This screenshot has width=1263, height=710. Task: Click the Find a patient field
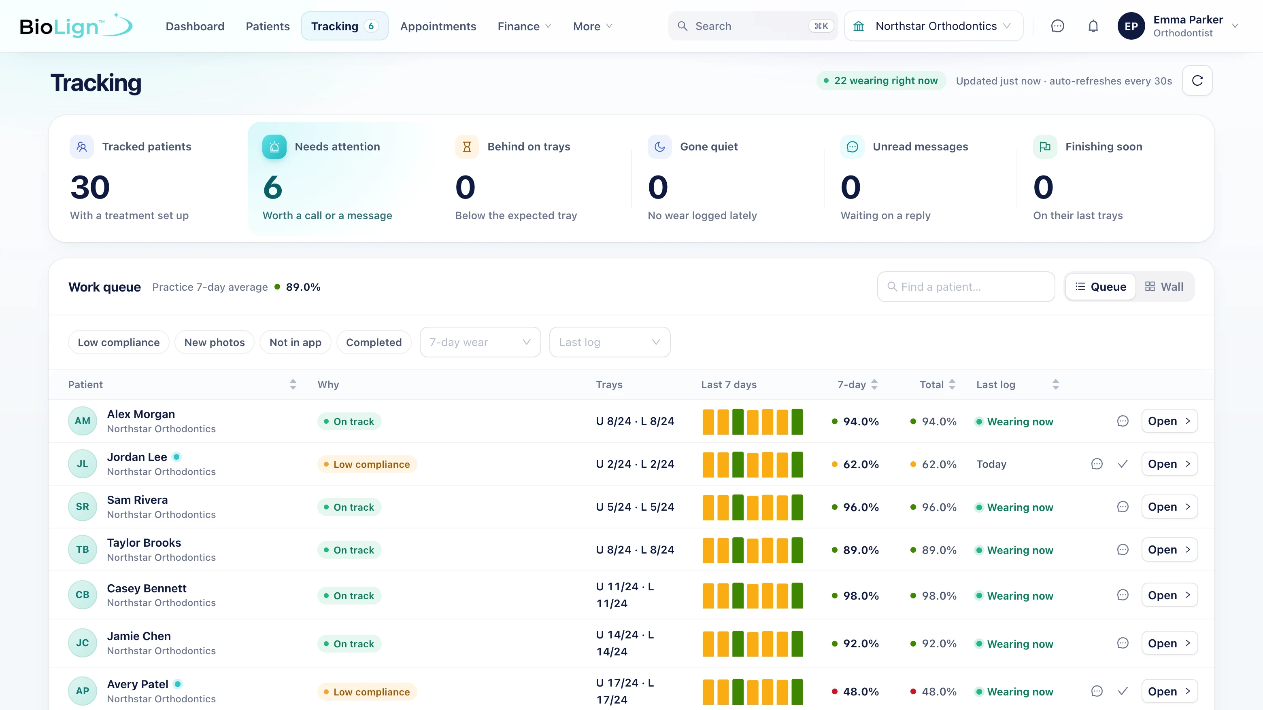point(966,286)
